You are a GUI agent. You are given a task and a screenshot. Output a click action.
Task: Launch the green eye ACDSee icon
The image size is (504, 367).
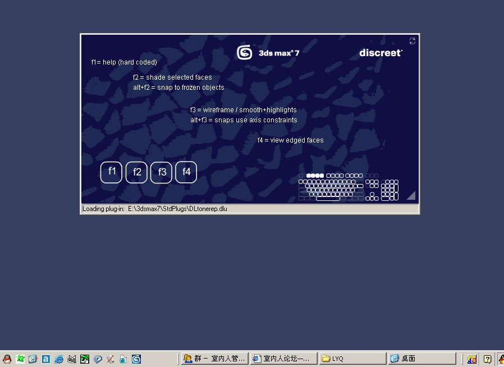(x=85, y=359)
